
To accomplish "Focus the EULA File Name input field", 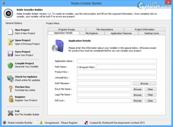I will (104, 89).
